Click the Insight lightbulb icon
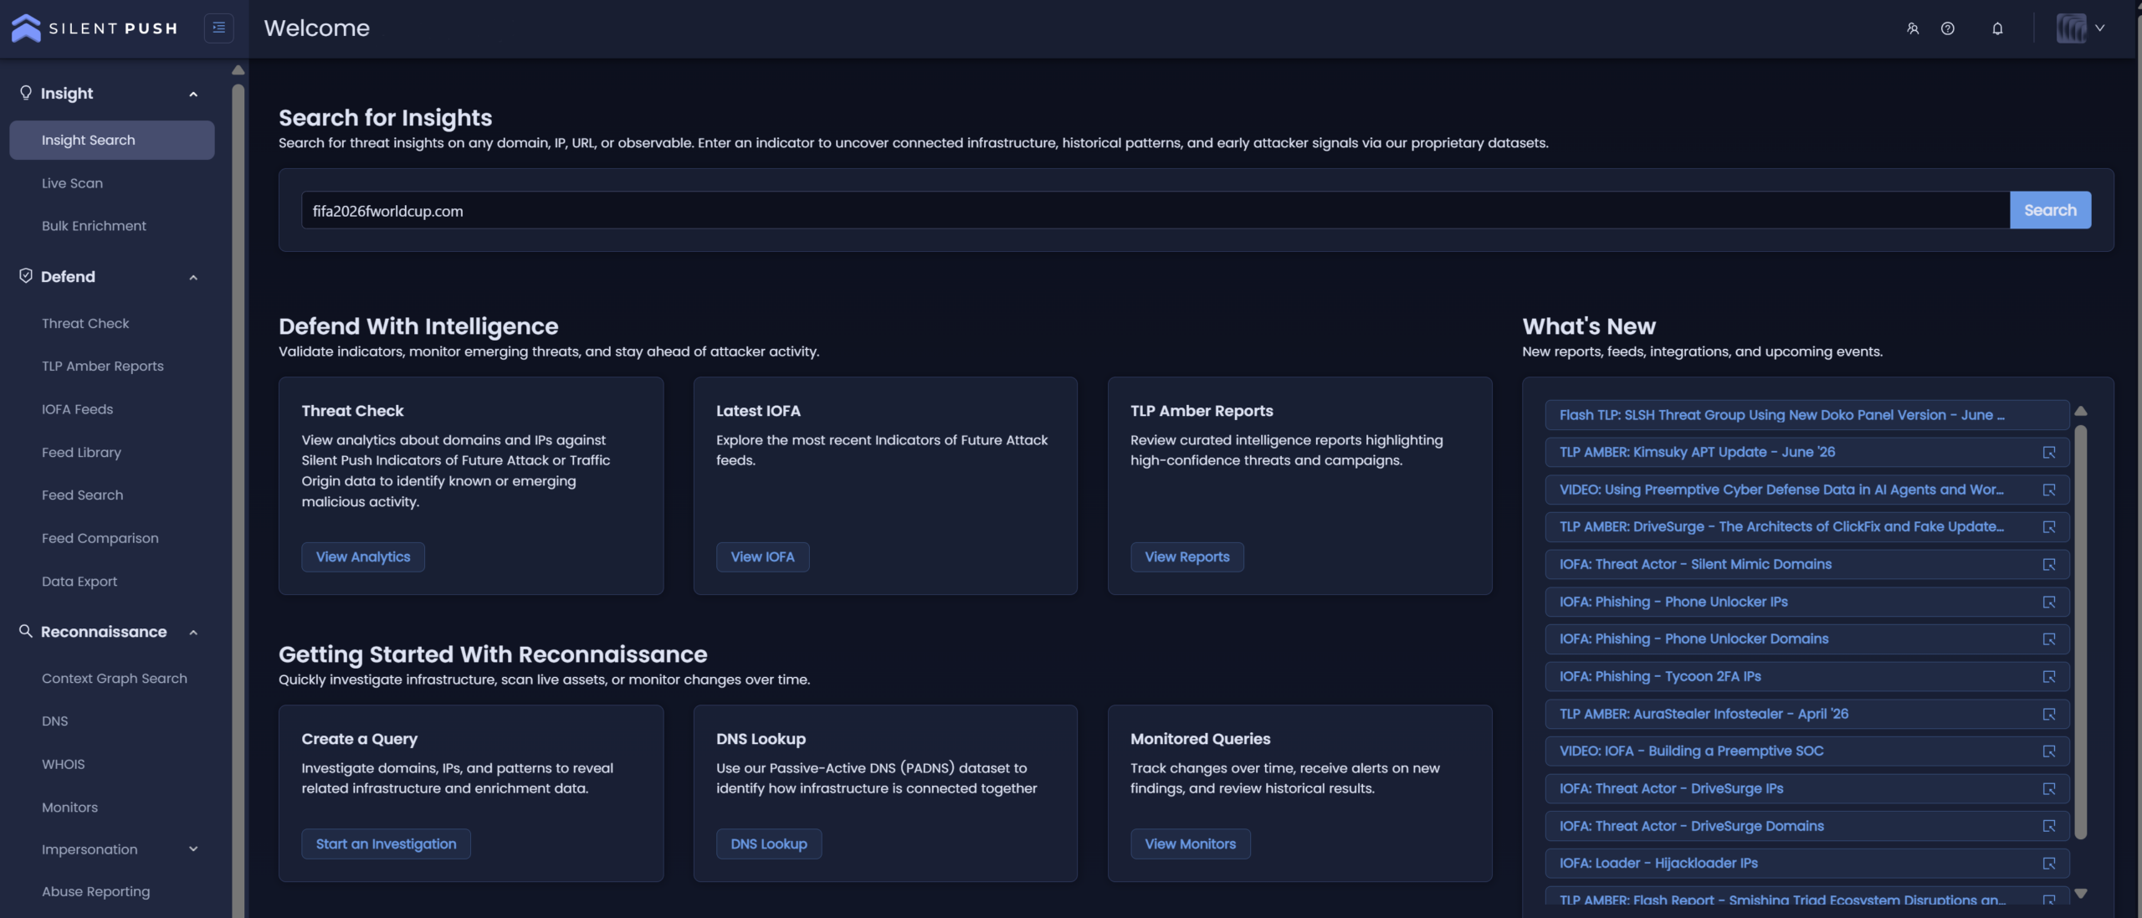Image resolution: width=2142 pixels, height=918 pixels. click(x=26, y=92)
